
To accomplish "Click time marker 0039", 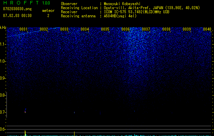I will (x=187, y=29).
